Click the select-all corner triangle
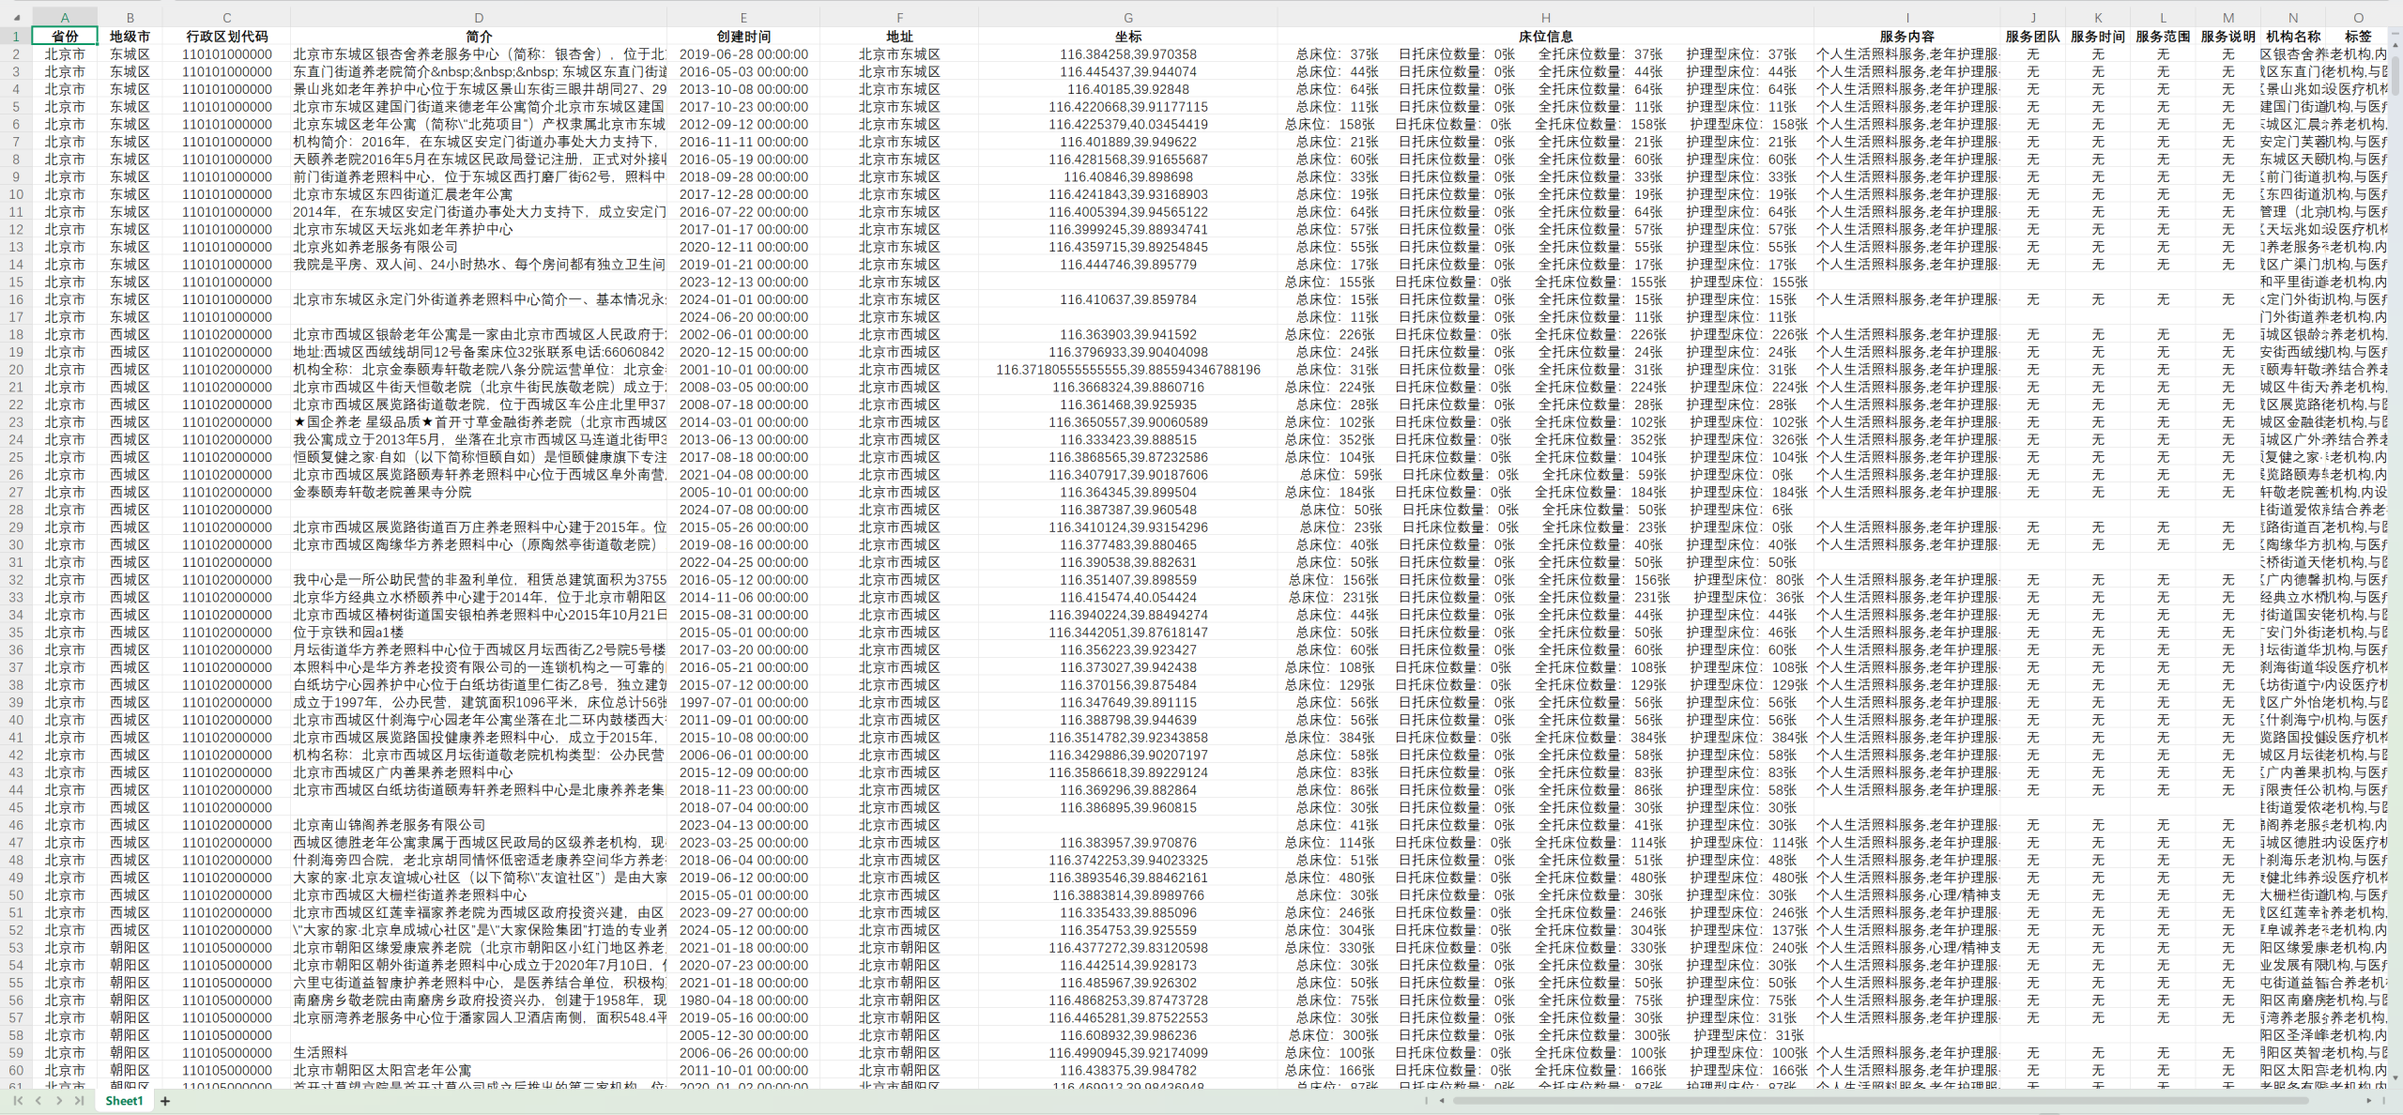This screenshot has width=2403, height=1115. coord(15,17)
